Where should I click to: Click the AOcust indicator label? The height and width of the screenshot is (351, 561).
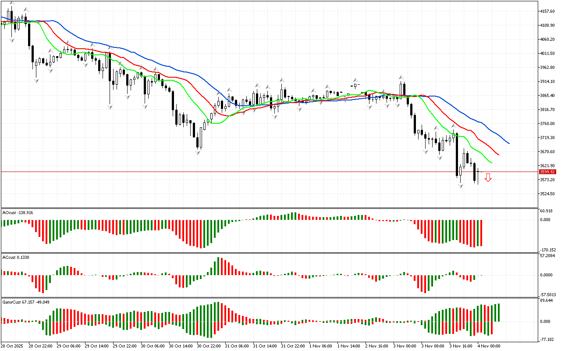pyautogui.click(x=18, y=212)
